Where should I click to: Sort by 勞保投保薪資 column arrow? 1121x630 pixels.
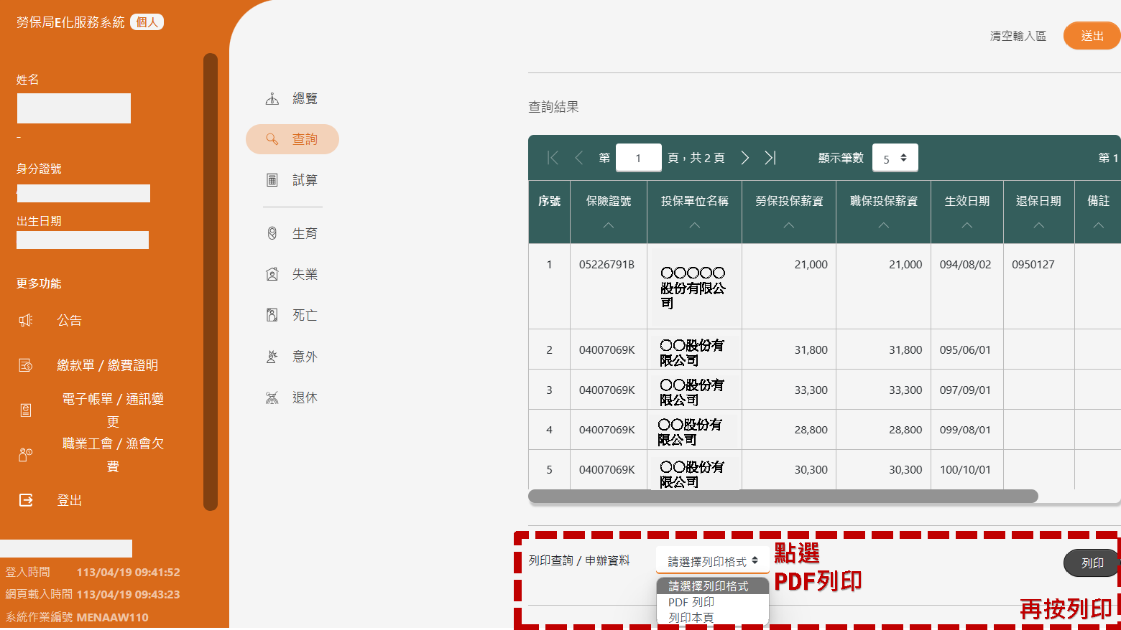click(789, 225)
